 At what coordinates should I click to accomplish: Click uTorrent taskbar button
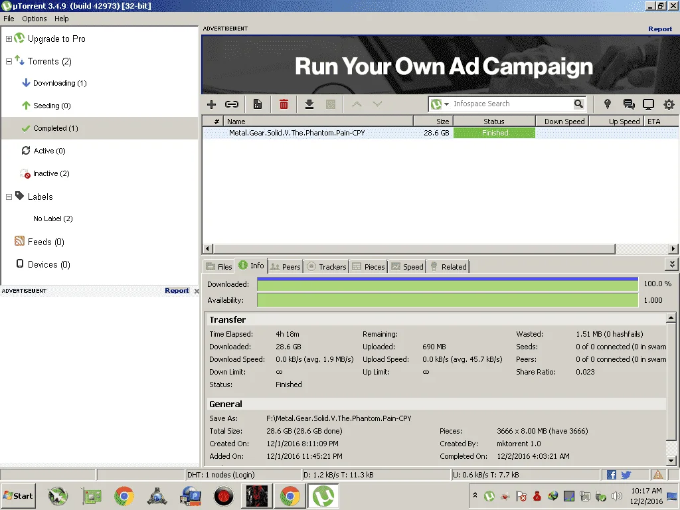click(323, 496)
